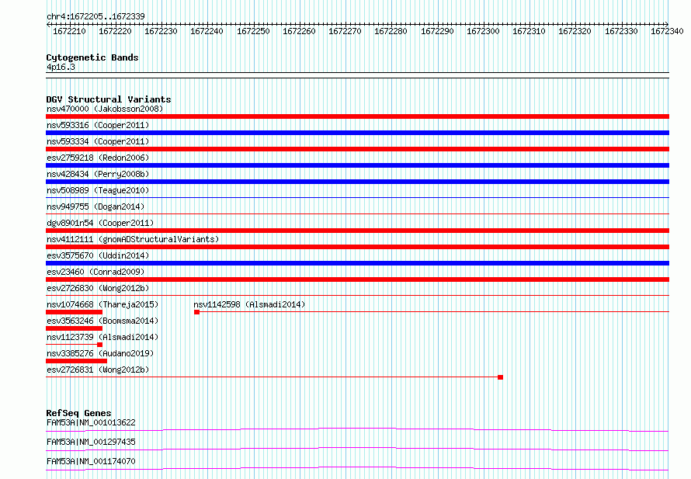Click the red end block of nsv1123739
This screenshot has width=691, height=479.
[100, 345]
